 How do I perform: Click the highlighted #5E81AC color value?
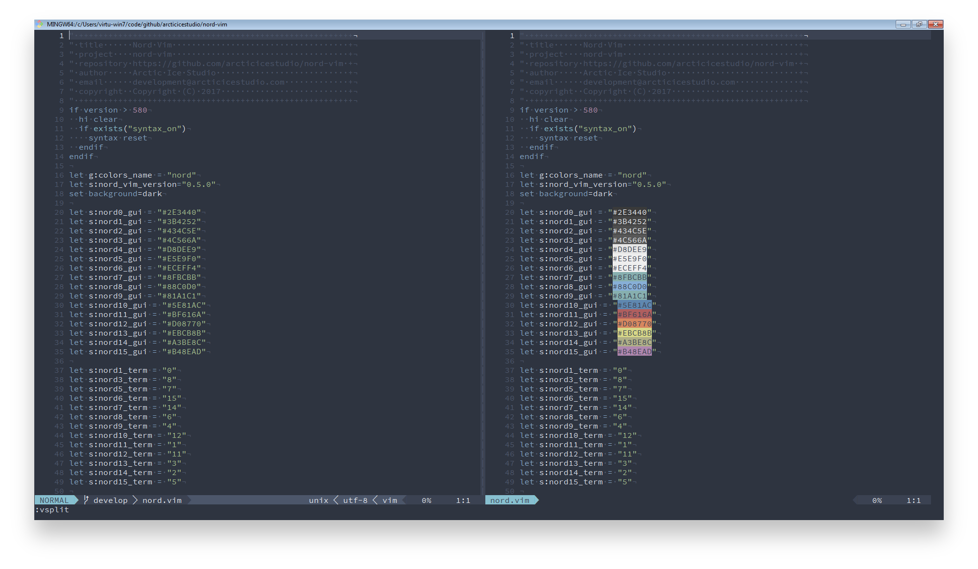click(x=635, y=305)
